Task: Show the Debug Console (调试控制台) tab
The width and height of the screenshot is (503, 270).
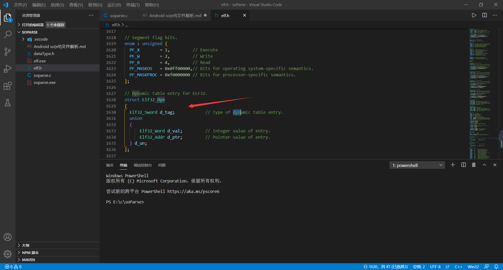Action: click(143, 165)
